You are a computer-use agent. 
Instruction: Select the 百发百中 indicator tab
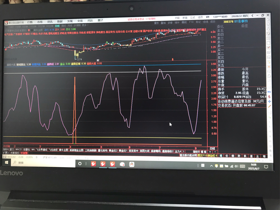click(x=134, y=151)
